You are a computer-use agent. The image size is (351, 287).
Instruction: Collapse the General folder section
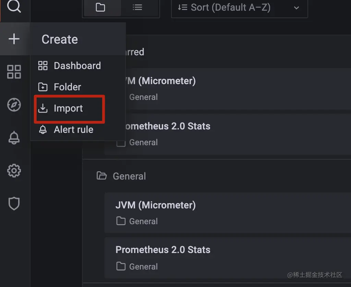[217, 176]
